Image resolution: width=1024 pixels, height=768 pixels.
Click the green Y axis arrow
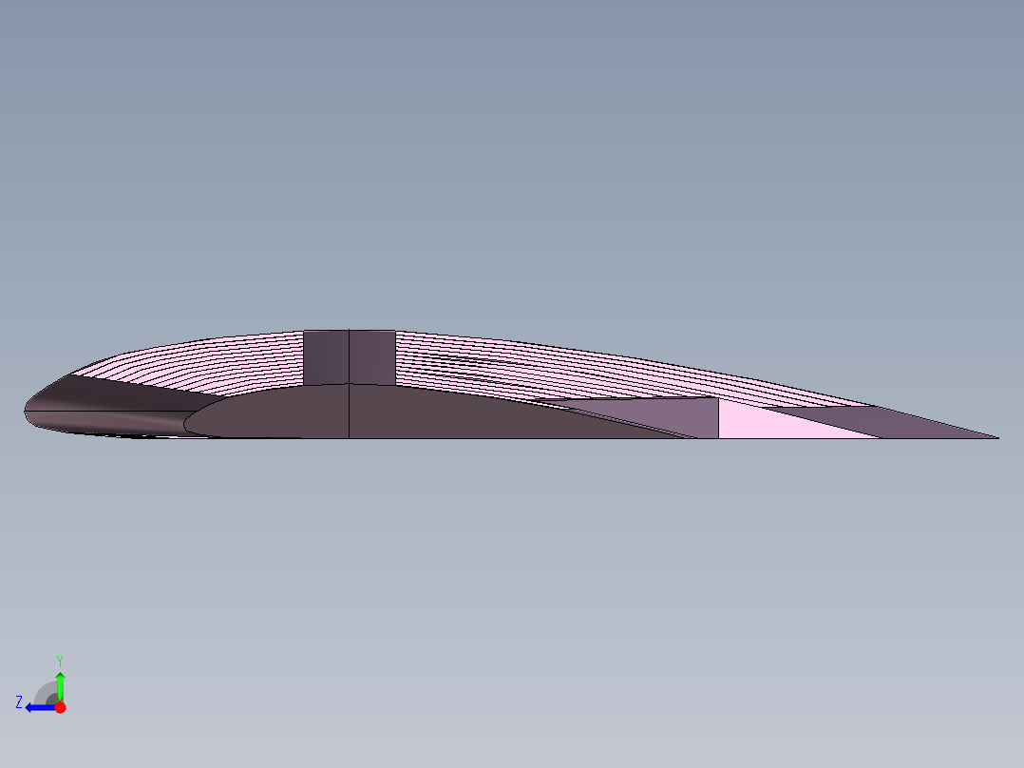[60, 683]
